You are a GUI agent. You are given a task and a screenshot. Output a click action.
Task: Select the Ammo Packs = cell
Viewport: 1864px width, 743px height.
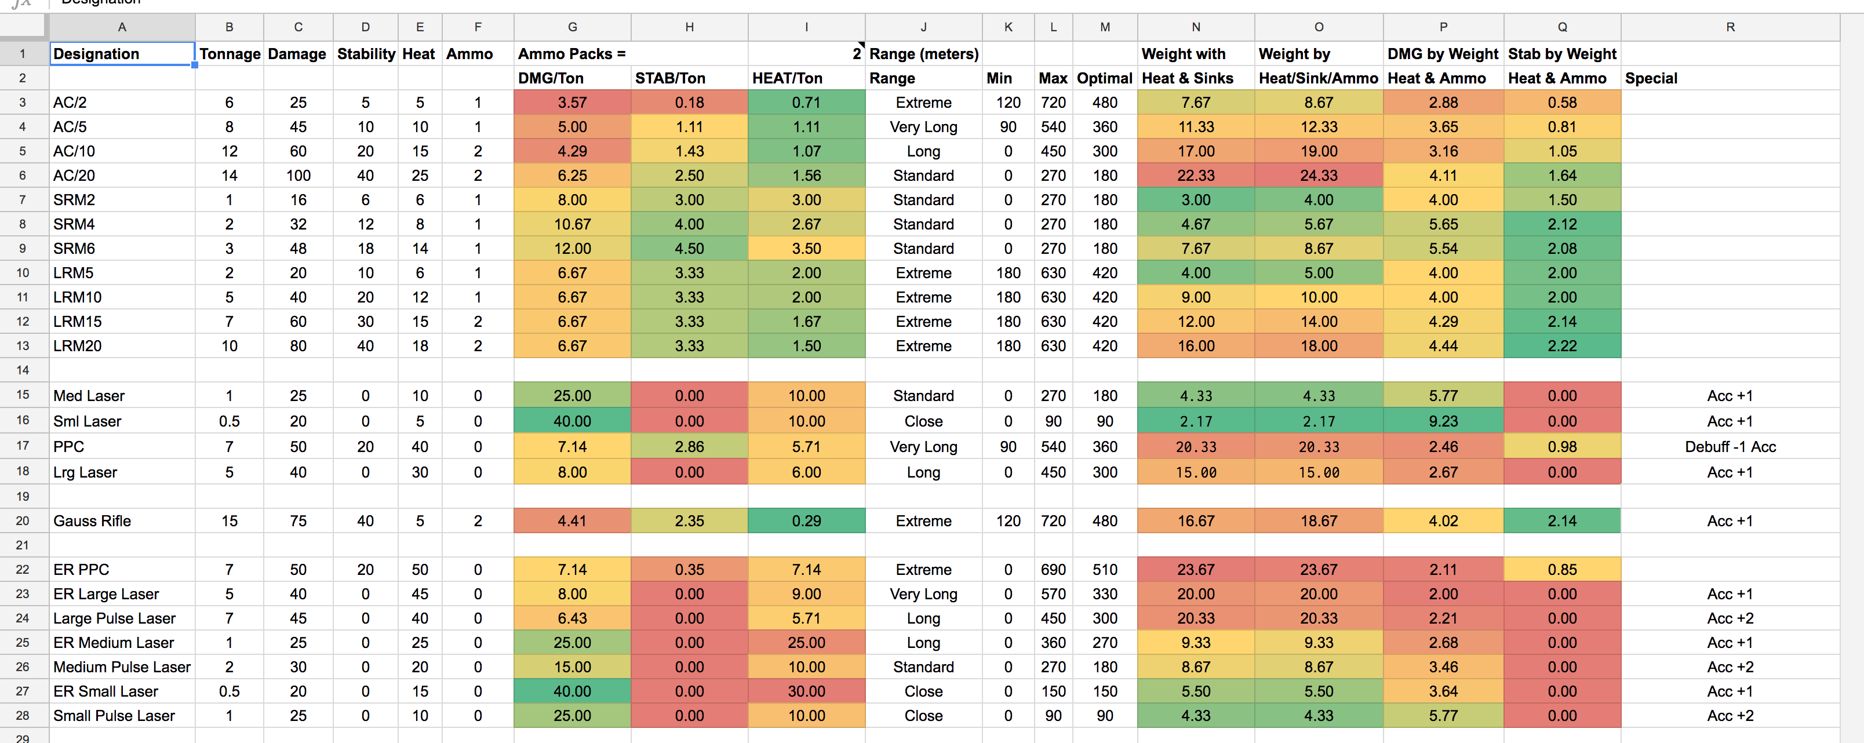[571, 53]
